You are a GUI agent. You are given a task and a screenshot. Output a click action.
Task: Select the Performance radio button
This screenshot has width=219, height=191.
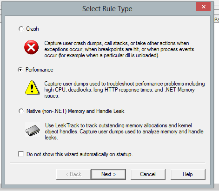[x=20, y=70]
